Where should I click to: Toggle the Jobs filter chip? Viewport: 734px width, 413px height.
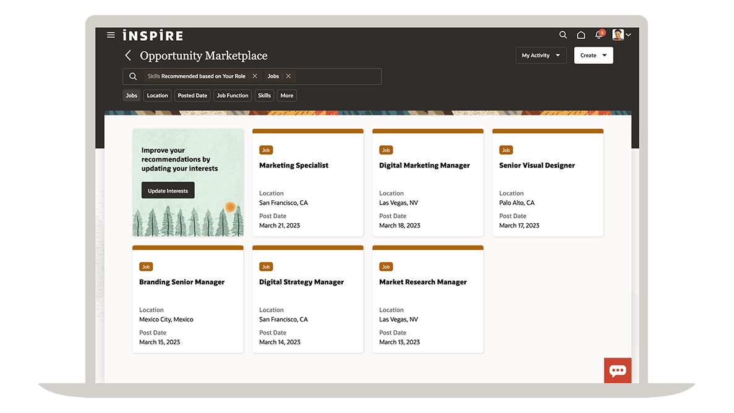tap(132, 95)
